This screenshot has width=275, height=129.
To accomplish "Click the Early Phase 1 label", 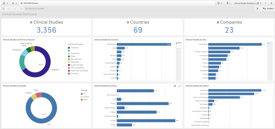I will pos(112,95).
